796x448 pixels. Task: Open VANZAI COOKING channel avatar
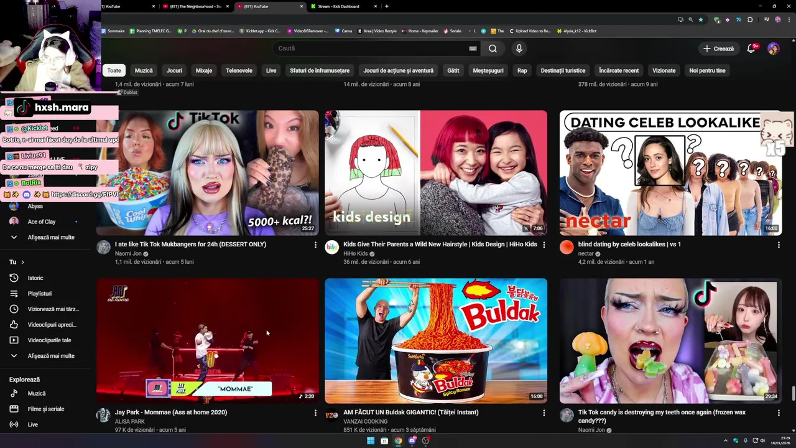coord(332,415)
